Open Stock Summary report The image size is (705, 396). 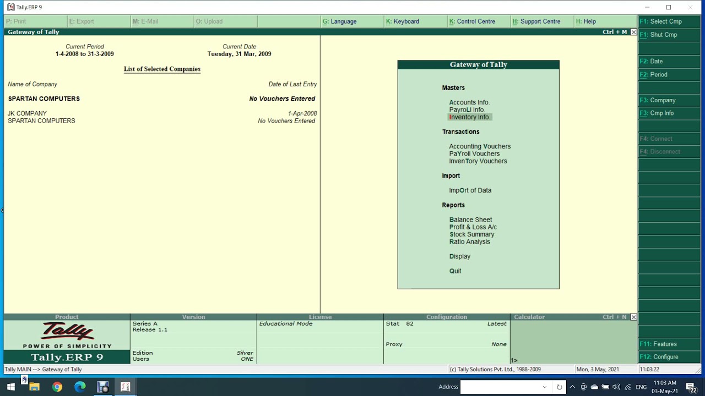(472, 234)
